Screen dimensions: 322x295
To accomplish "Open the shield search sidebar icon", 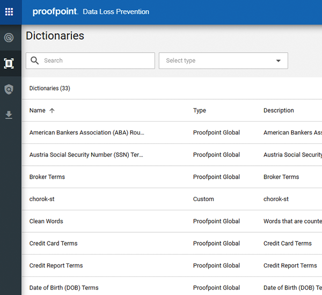I will [x=9, y=89].
